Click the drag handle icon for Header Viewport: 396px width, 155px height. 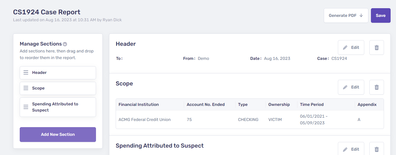point(26,73)
